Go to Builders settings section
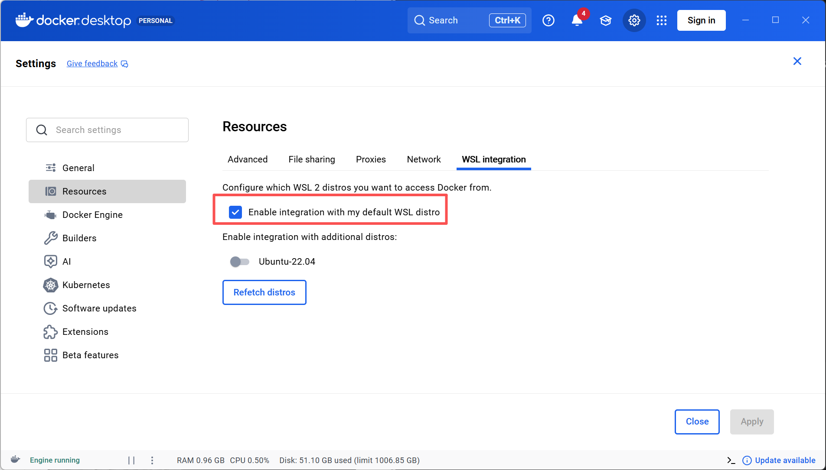826x470 pixels. tap(107, 238)
